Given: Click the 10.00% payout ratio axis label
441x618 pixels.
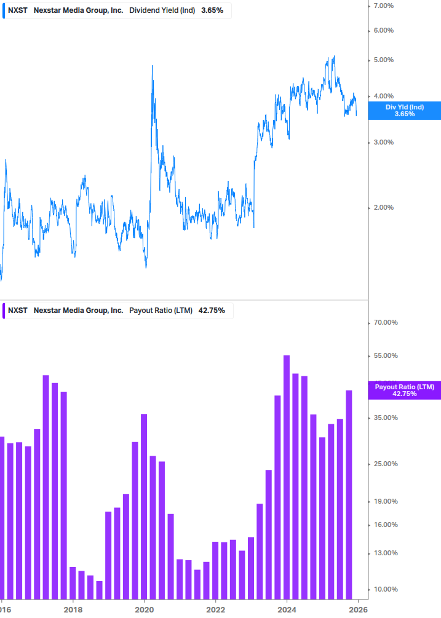Looking at the screenshot, I should click(x=386, y=589).
